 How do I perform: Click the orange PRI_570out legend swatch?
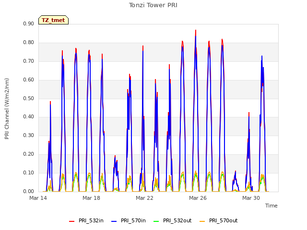(202, 221)
